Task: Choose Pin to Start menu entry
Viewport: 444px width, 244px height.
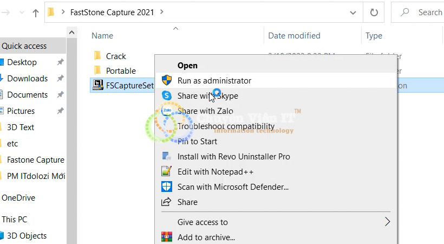Action: tap(197, 142)
